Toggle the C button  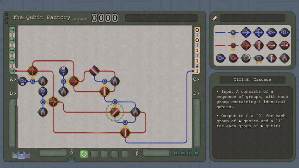point(196,153)
